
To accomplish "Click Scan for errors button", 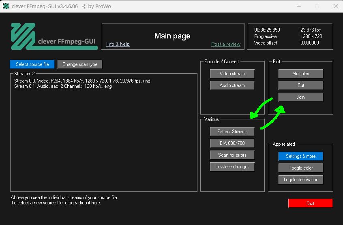I will point(232,155).
